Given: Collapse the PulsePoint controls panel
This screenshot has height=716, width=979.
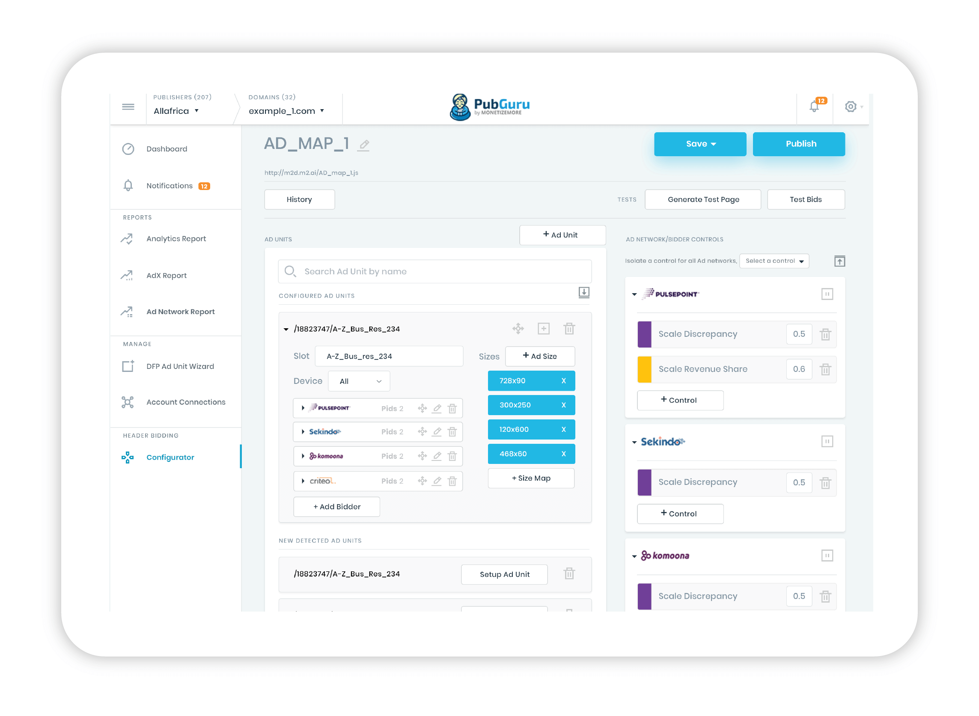Looking at the screenshot, I should [x=634, y=294].
